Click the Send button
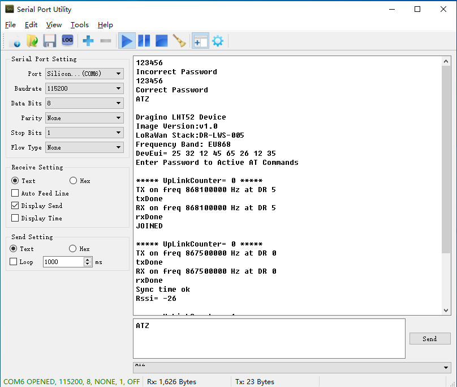Image resolution: width=457 pixels, height=387 pixels. pos(430,339)
